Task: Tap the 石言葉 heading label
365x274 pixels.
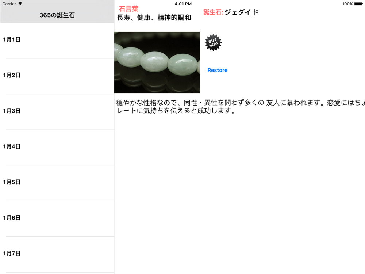Action: (x=129, y=9)
